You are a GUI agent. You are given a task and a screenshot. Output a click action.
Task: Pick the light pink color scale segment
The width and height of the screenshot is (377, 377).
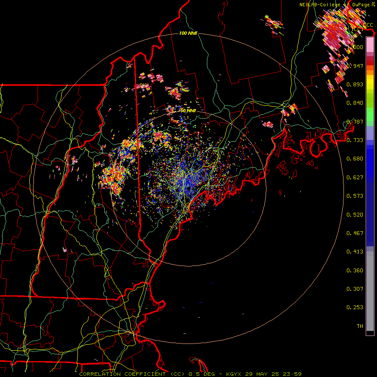point(370,45)
